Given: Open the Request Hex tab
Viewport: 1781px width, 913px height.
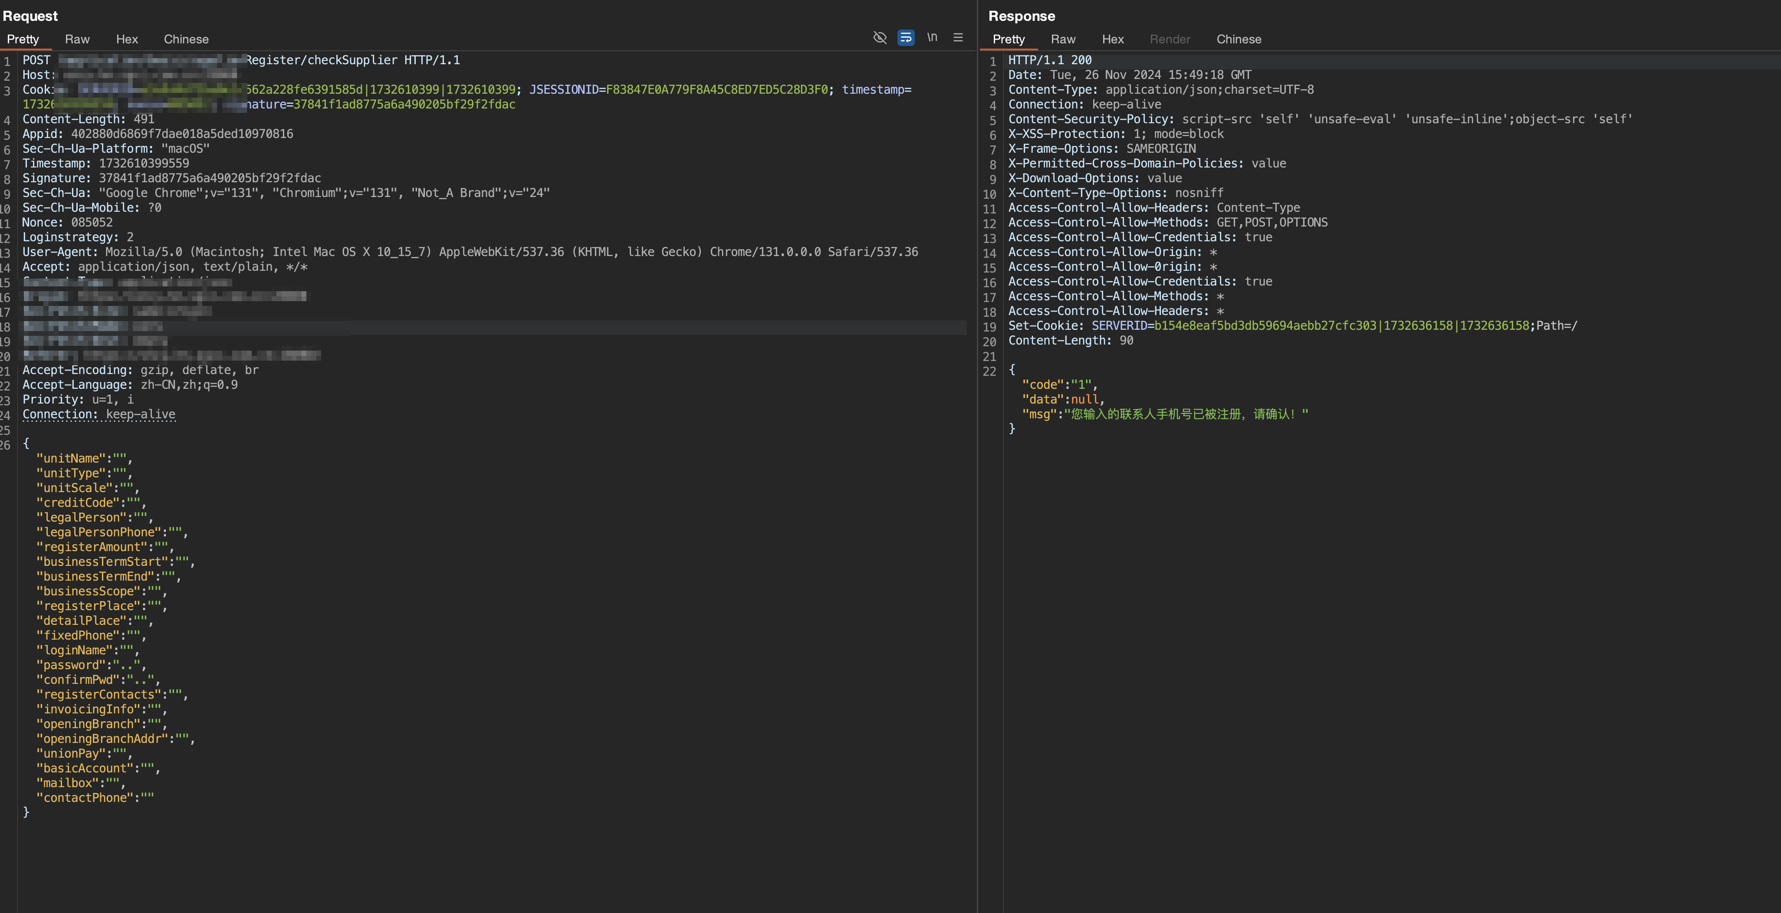Looking at the screenshot, I should (127, 39).
